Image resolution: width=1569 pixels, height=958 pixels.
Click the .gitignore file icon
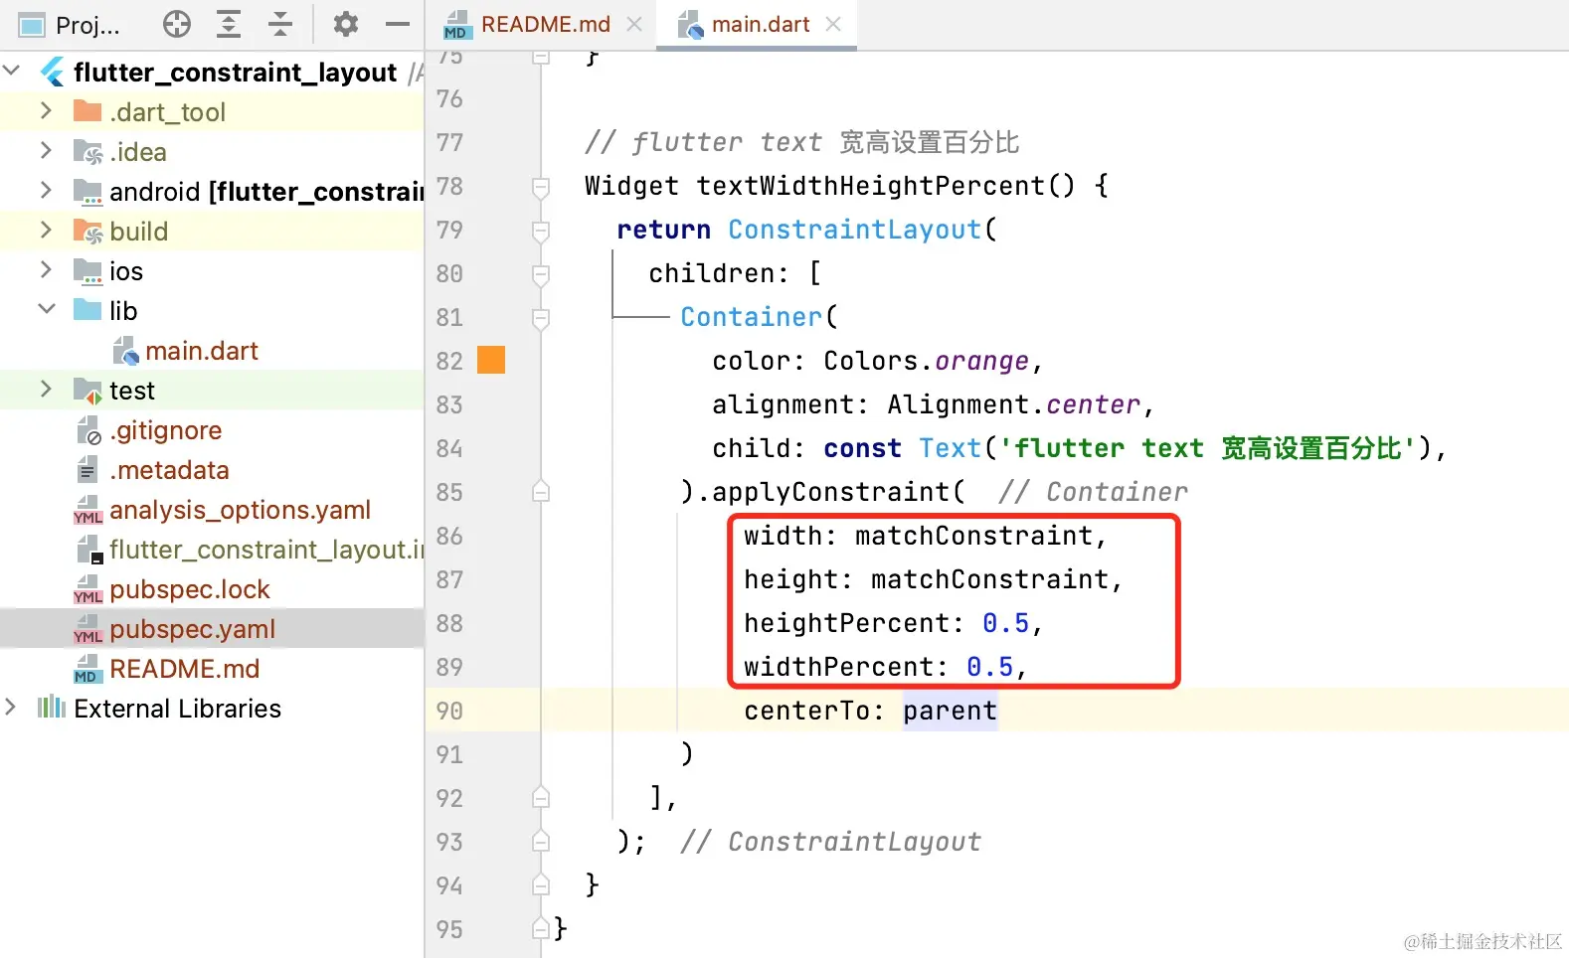point(88,430)
